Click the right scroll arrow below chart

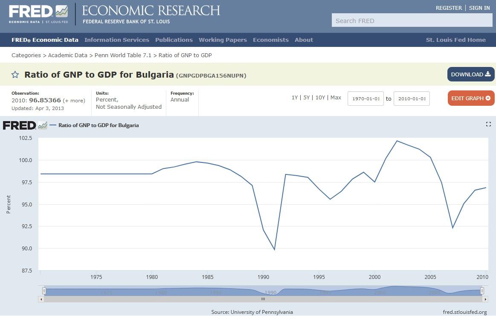[x=484, y=299]
